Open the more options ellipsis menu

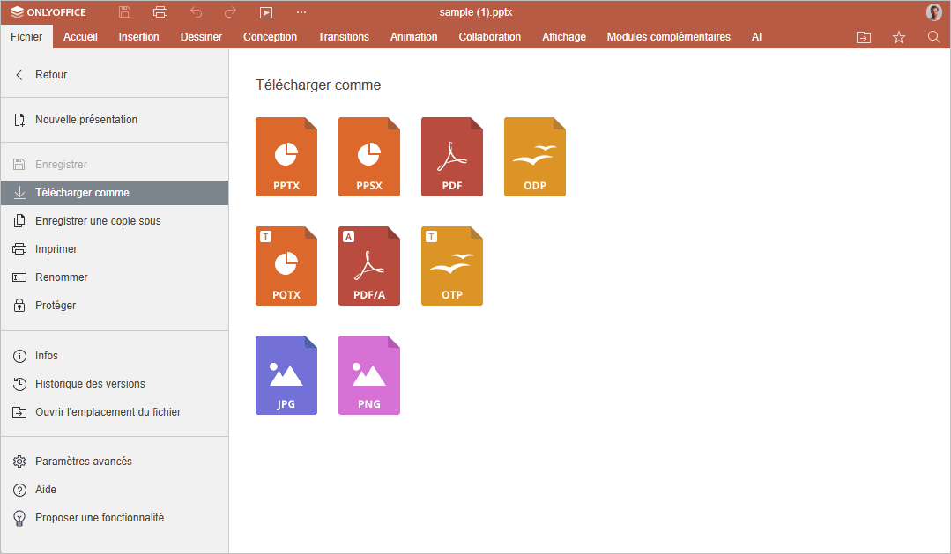(301, 12)
